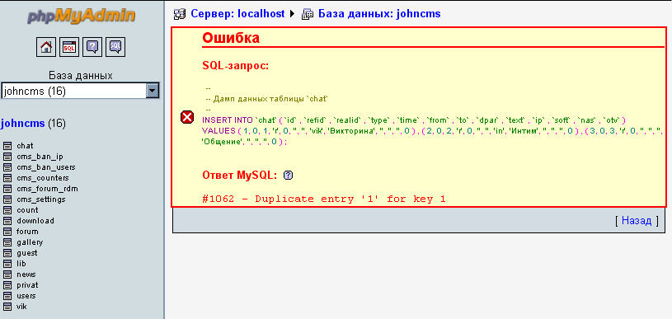Click the red error X icon
The image size is (672, 319).
[x=187, y=117]
